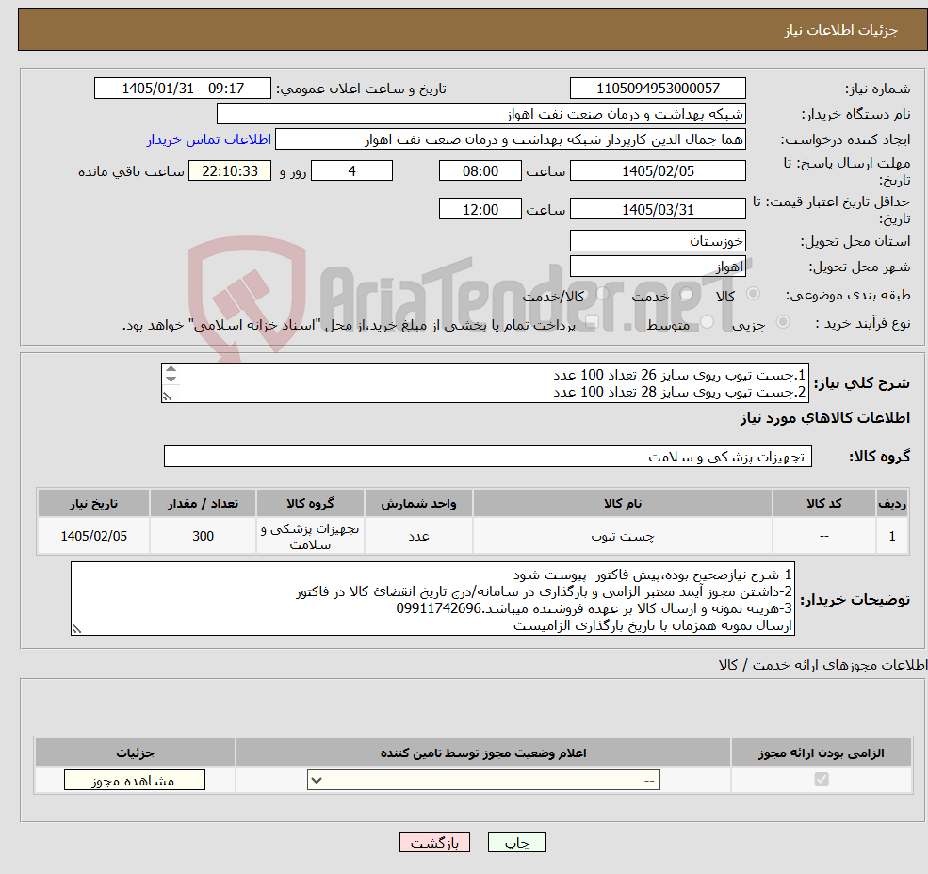Click the buyer organization name field

pos(481,114)
